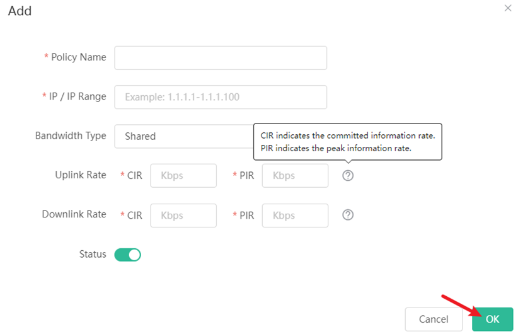Click the Bandwidth Type label
Screen dimensions: 518x334
click(x=71, y=135)
